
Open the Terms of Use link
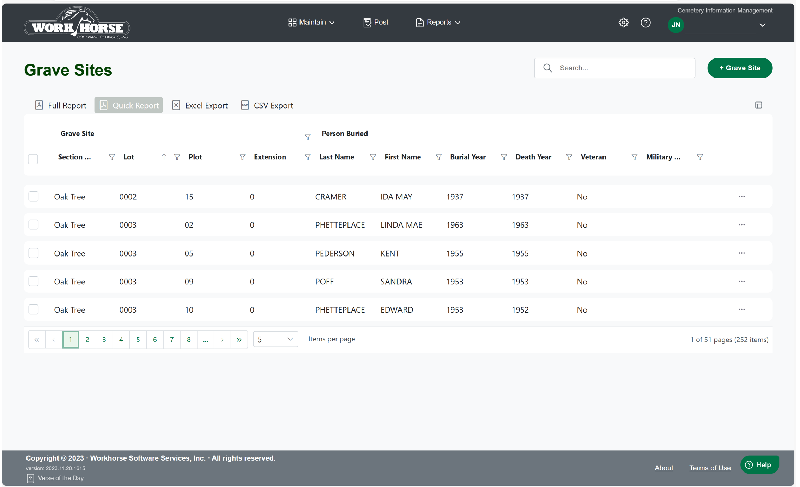[x=710, y=468]
